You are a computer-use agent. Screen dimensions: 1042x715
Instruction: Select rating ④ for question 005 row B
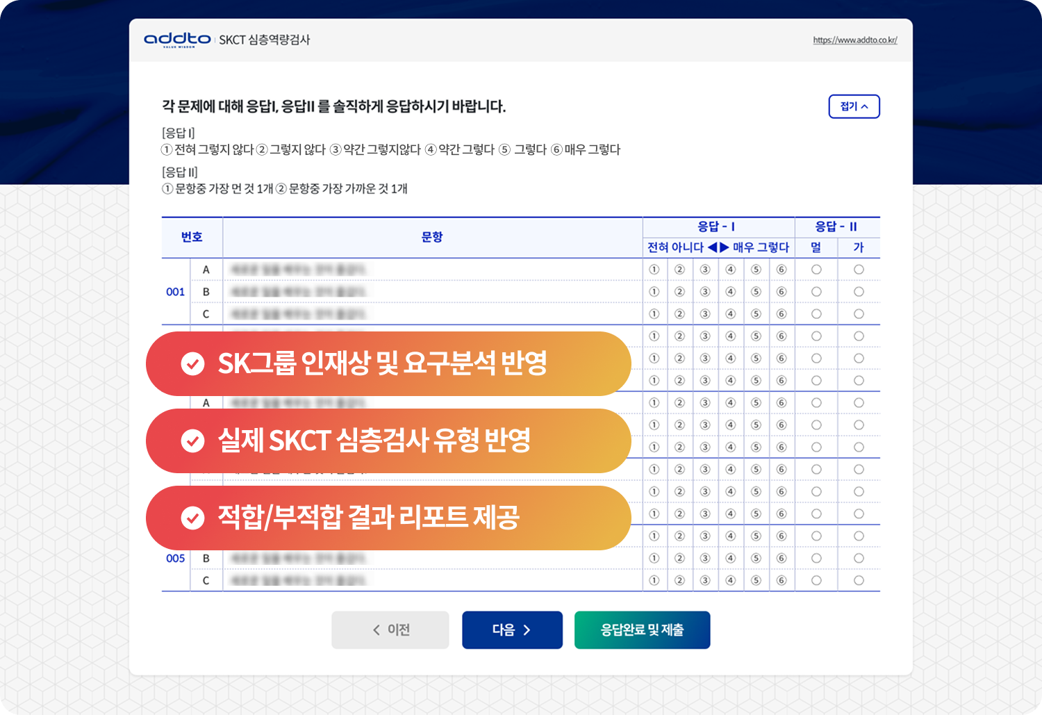730,558
